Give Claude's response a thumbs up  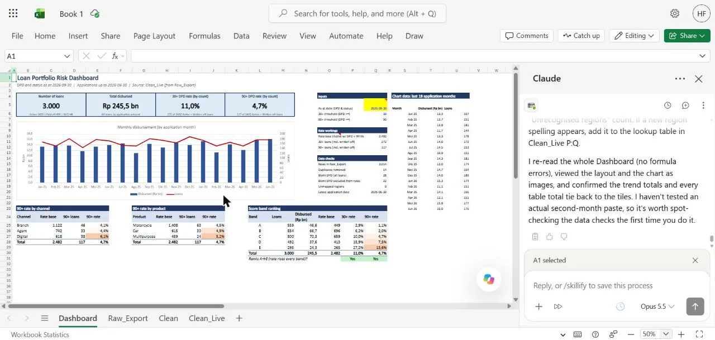coord(550,237)
